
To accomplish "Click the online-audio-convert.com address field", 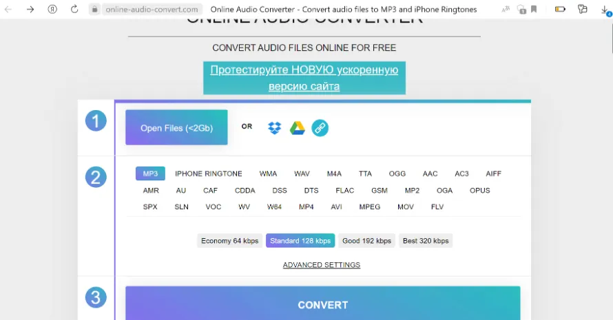I will (x=152, y=10).
